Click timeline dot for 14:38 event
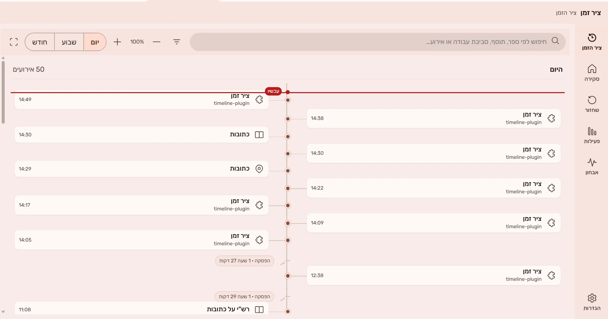The image size is (608, 319). [x=288, y=119]
